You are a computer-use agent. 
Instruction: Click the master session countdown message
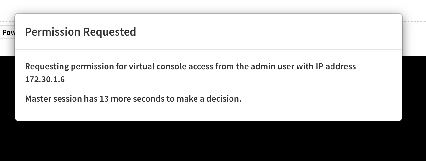tap(133, 99)
